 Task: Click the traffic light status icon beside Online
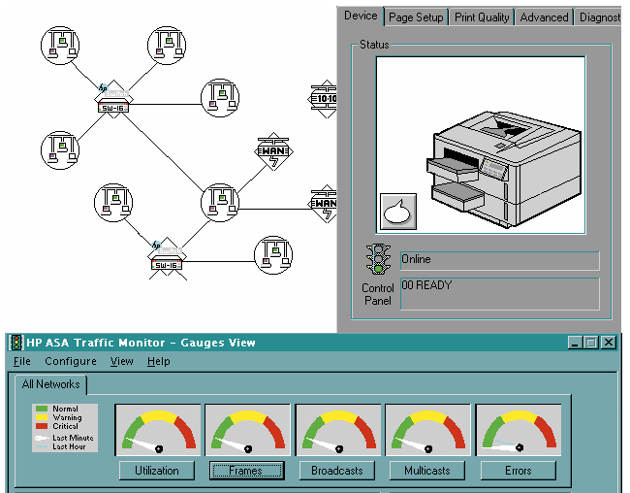tap(378, 259)
